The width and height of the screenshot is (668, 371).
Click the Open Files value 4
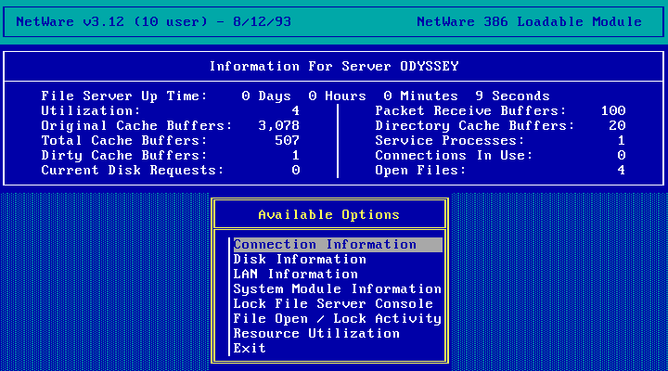(x=622, y=171)
